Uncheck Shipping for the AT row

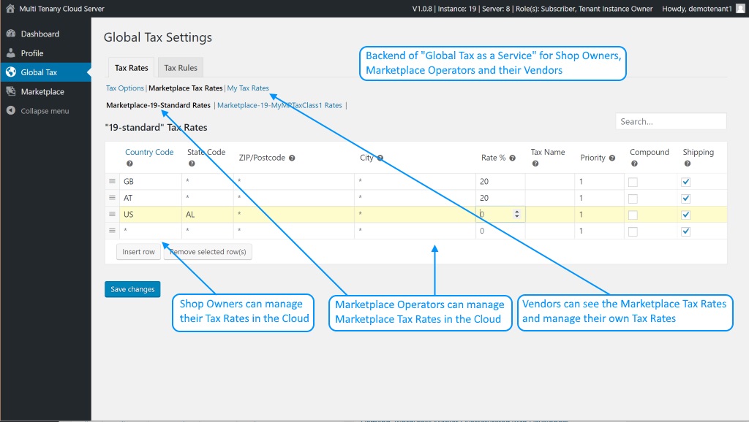686,199
